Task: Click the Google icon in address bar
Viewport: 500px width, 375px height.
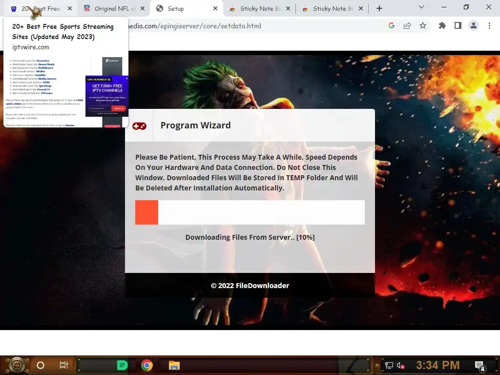Action: coord(392,26)
